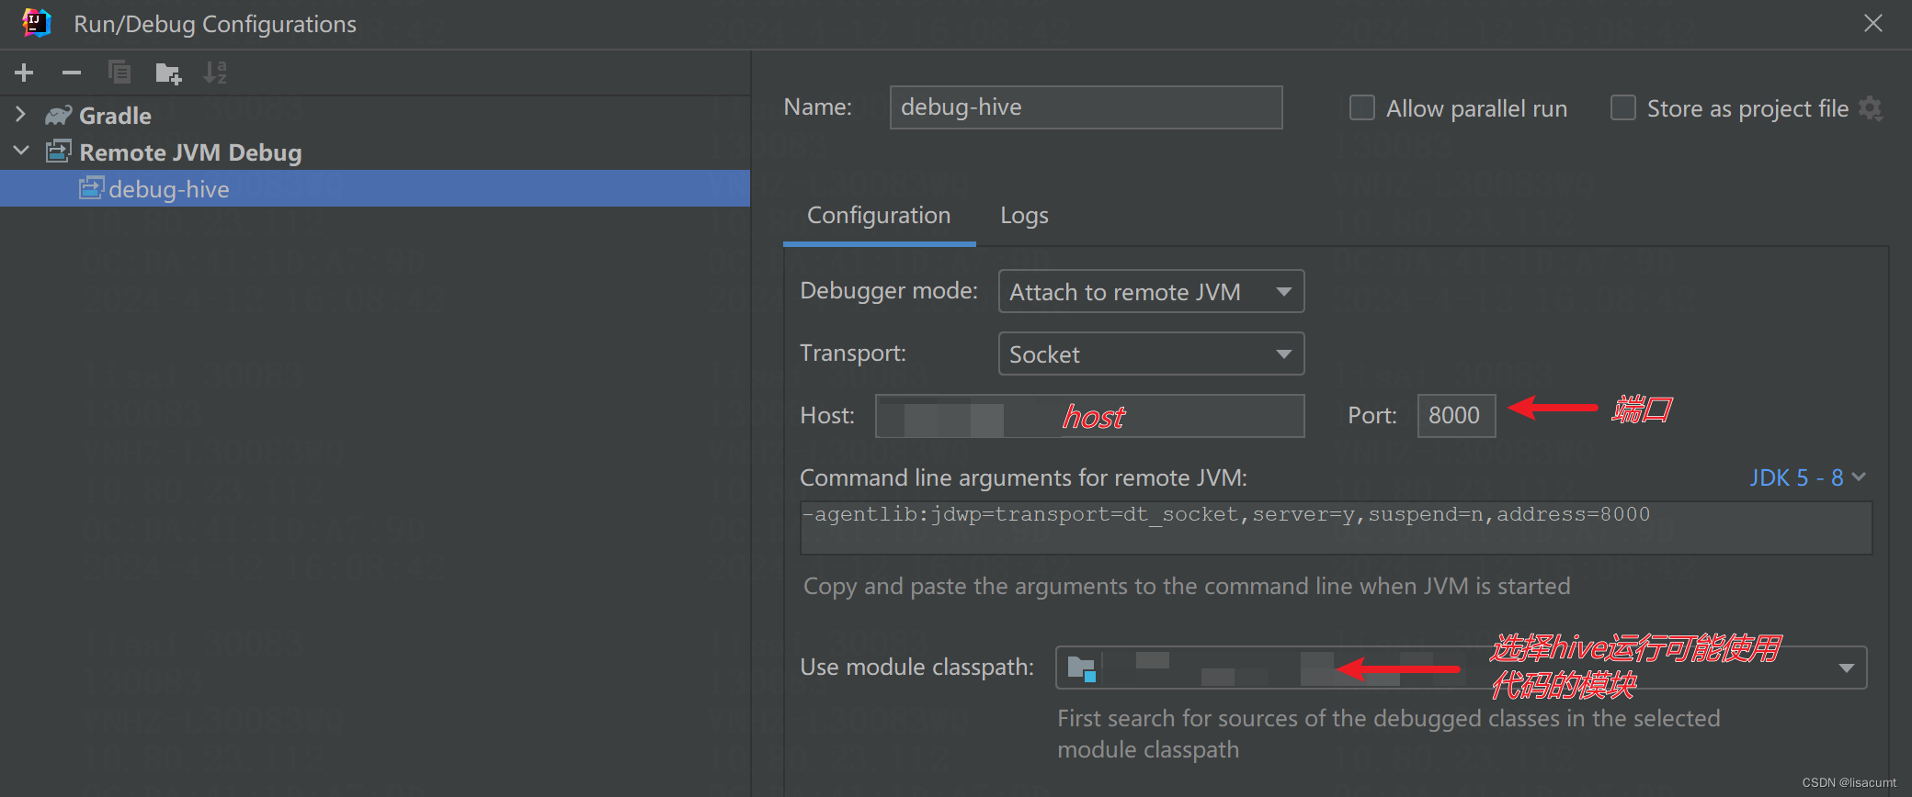This screenshot has height=797, width=1912.
Task: Change the JDK 5 - 8 version selector
Action: pos(1807,477)
